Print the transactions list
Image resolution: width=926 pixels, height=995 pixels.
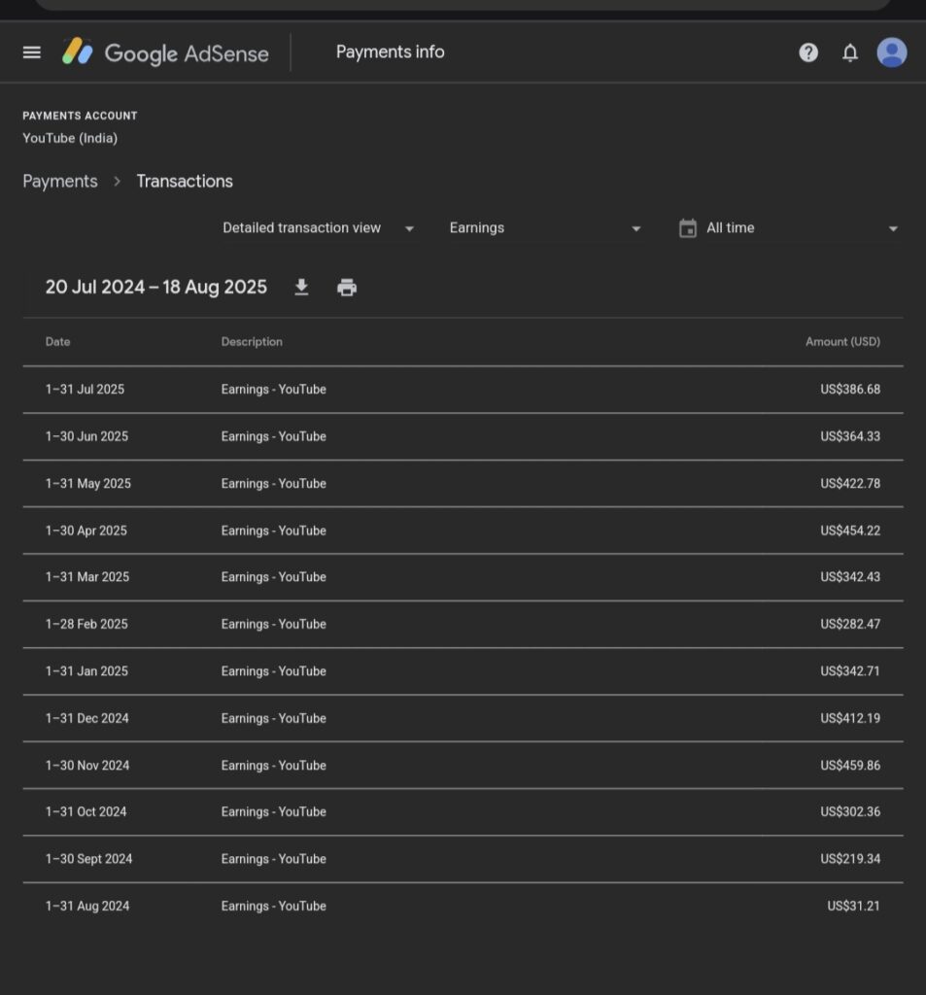347,288
